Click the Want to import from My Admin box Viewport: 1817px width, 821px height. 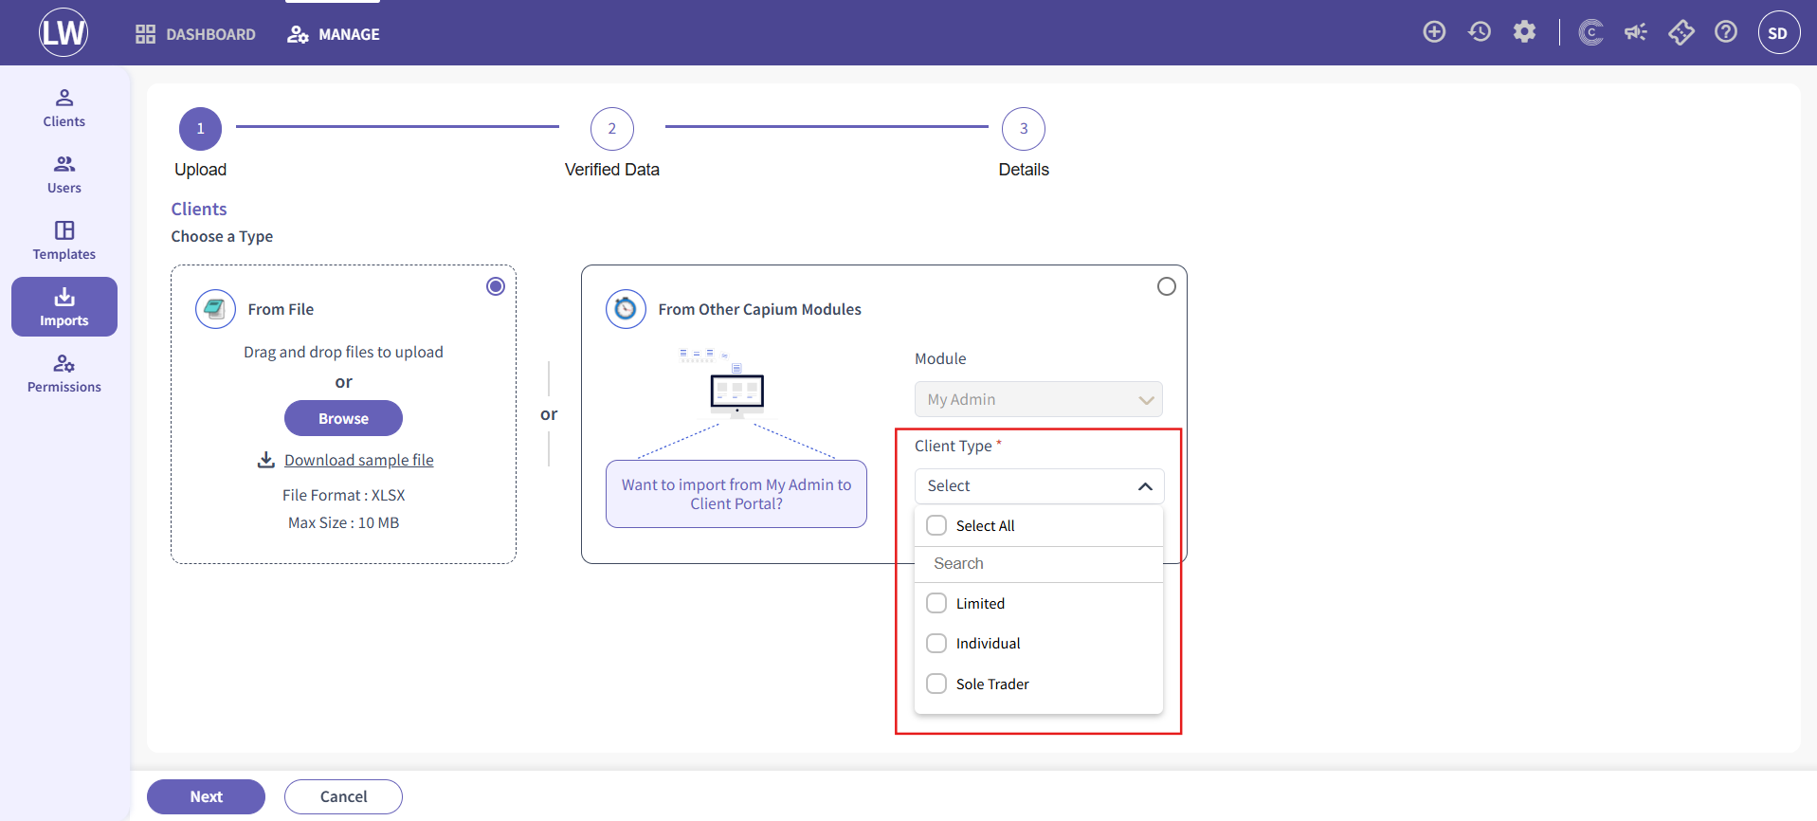(x=736, y=494)
